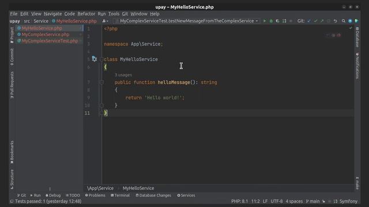
Task: Select MyHelloService.php in file list
Action: 50,28
